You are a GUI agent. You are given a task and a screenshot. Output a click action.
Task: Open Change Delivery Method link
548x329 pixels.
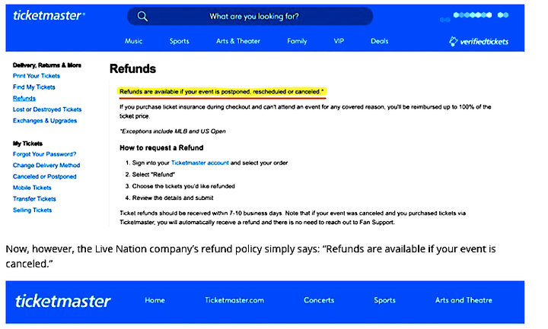(x=46, y=165)
